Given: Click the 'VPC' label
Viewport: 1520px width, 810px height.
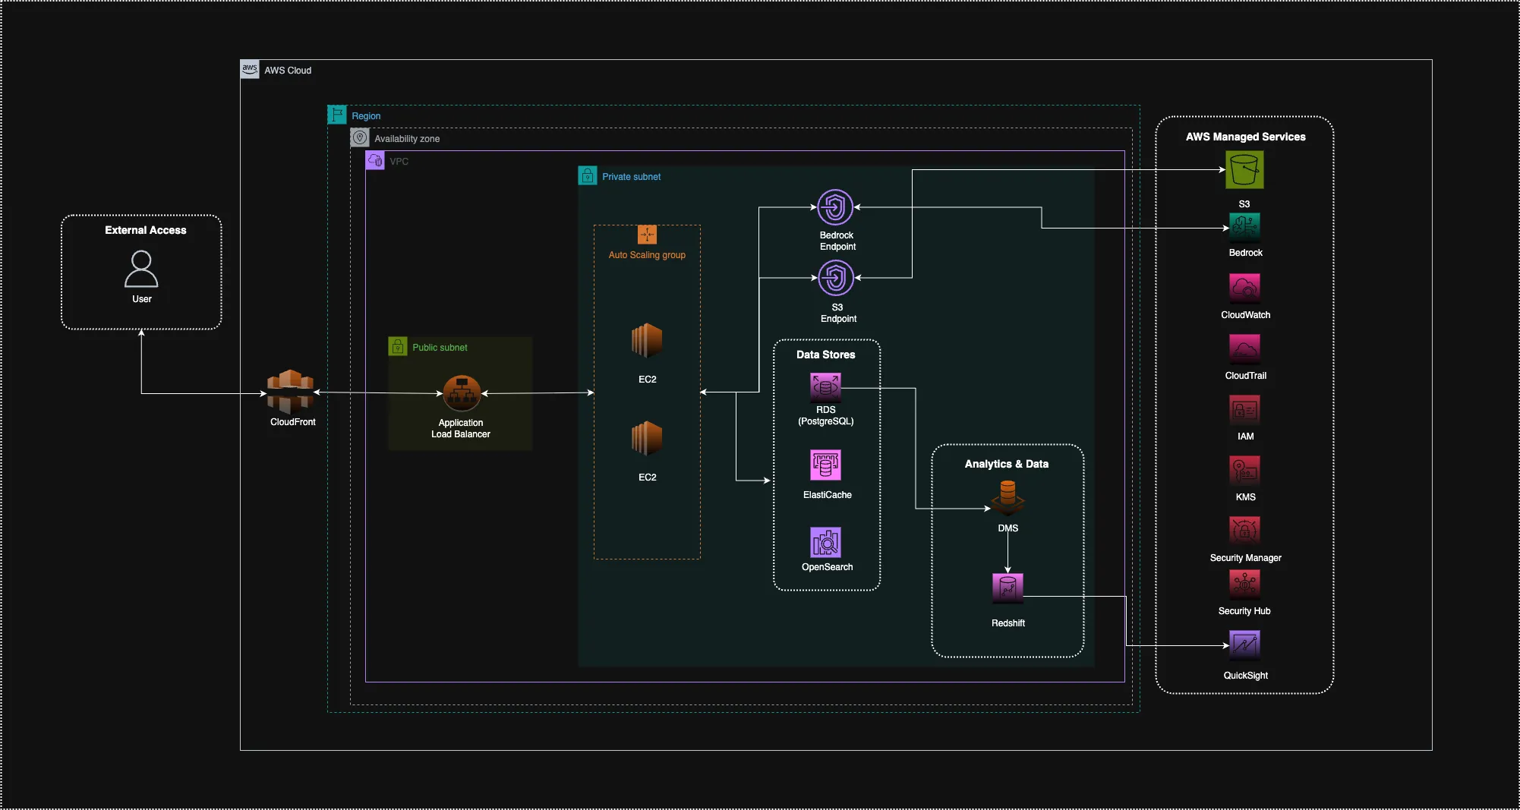Looking at the screenshot, I should click(399, 162).
